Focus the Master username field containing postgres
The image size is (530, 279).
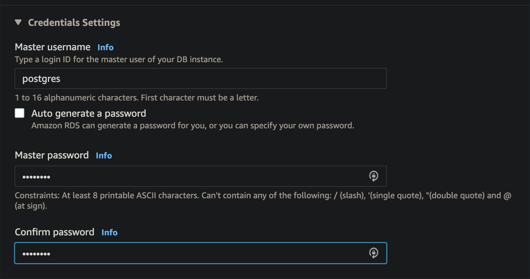click(200, 78)
